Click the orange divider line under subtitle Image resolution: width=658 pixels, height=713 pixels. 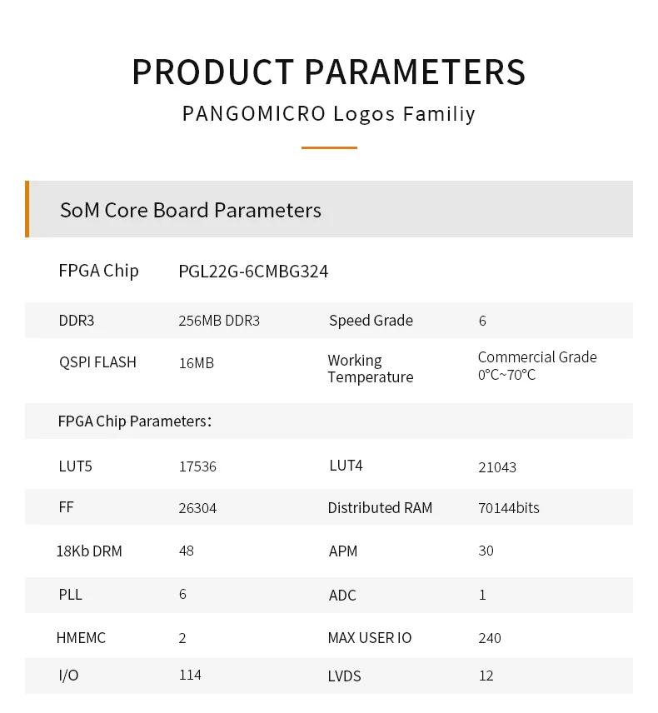click(x=329, y=147)
